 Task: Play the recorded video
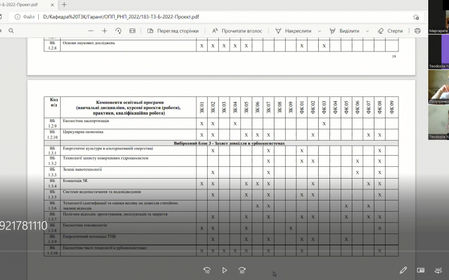click(224, 270)
